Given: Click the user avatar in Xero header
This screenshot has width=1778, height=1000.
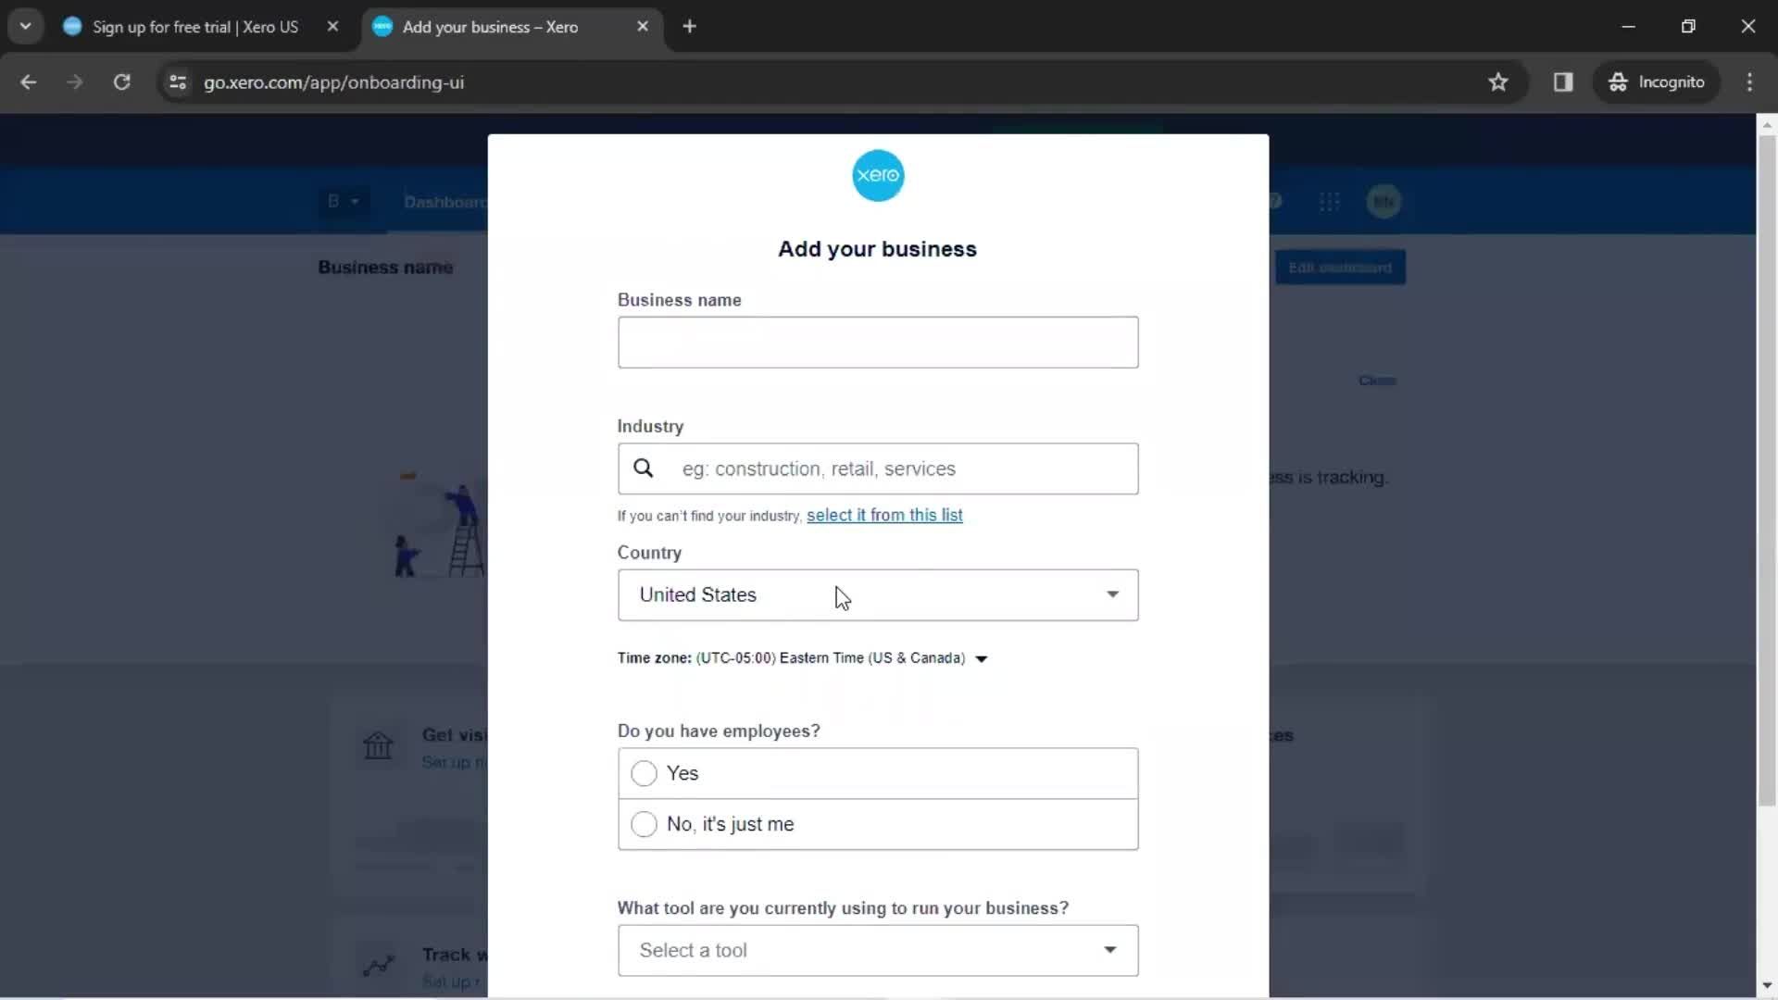Looking at the screenshot, I should point(1384,202).
